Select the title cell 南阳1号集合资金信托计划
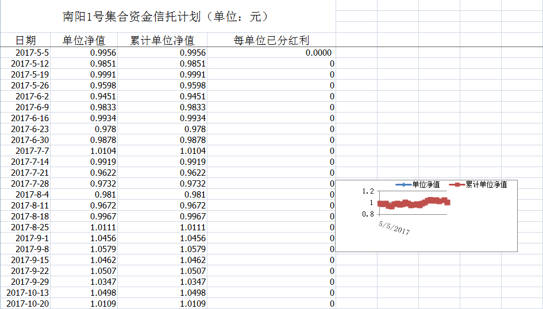The image size is (543, 309). point(165,17)
